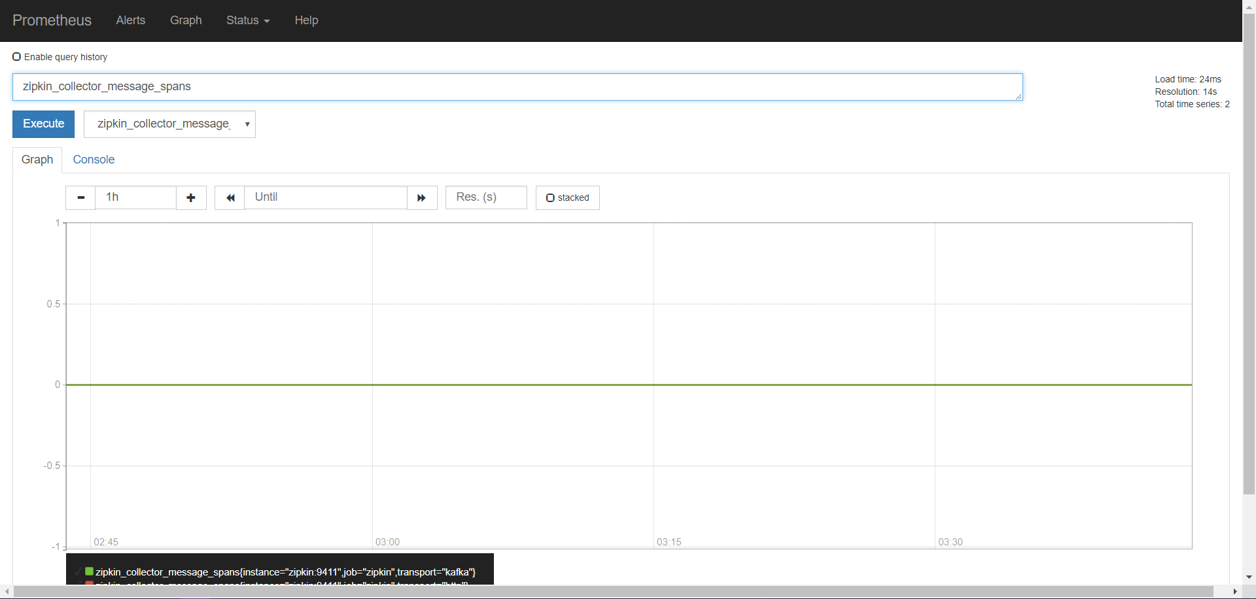This screenshot has height=599, width=1256.
Task: Toggle the stacked graph checkbox
Action: [x=550, y=197]
